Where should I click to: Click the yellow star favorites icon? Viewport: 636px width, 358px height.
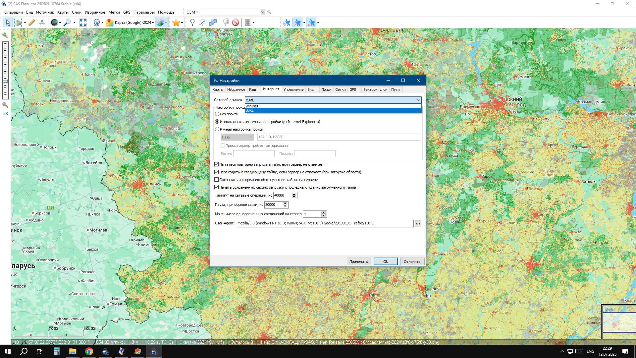coord(176,23)
